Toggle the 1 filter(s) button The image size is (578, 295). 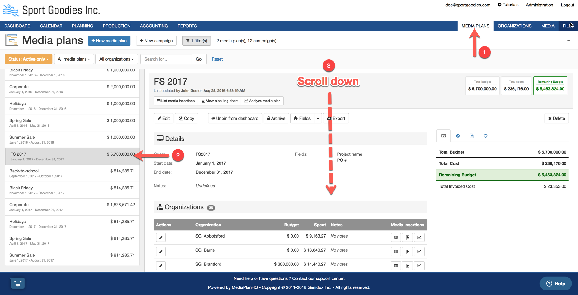[x=196, y=41]
